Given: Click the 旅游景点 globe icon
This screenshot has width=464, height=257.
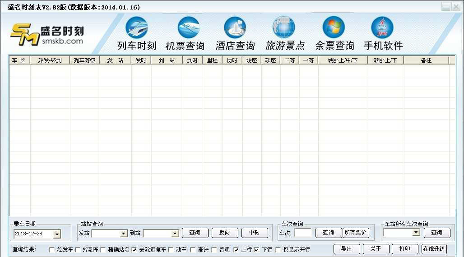Looking at the screenshot, I should point(283,28).
